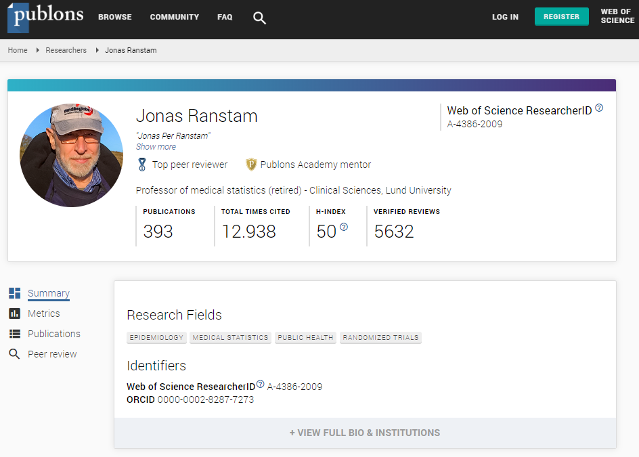Click Jonas Ranstam's profile photo
The image size is (639, 457).
coord(71,155)
